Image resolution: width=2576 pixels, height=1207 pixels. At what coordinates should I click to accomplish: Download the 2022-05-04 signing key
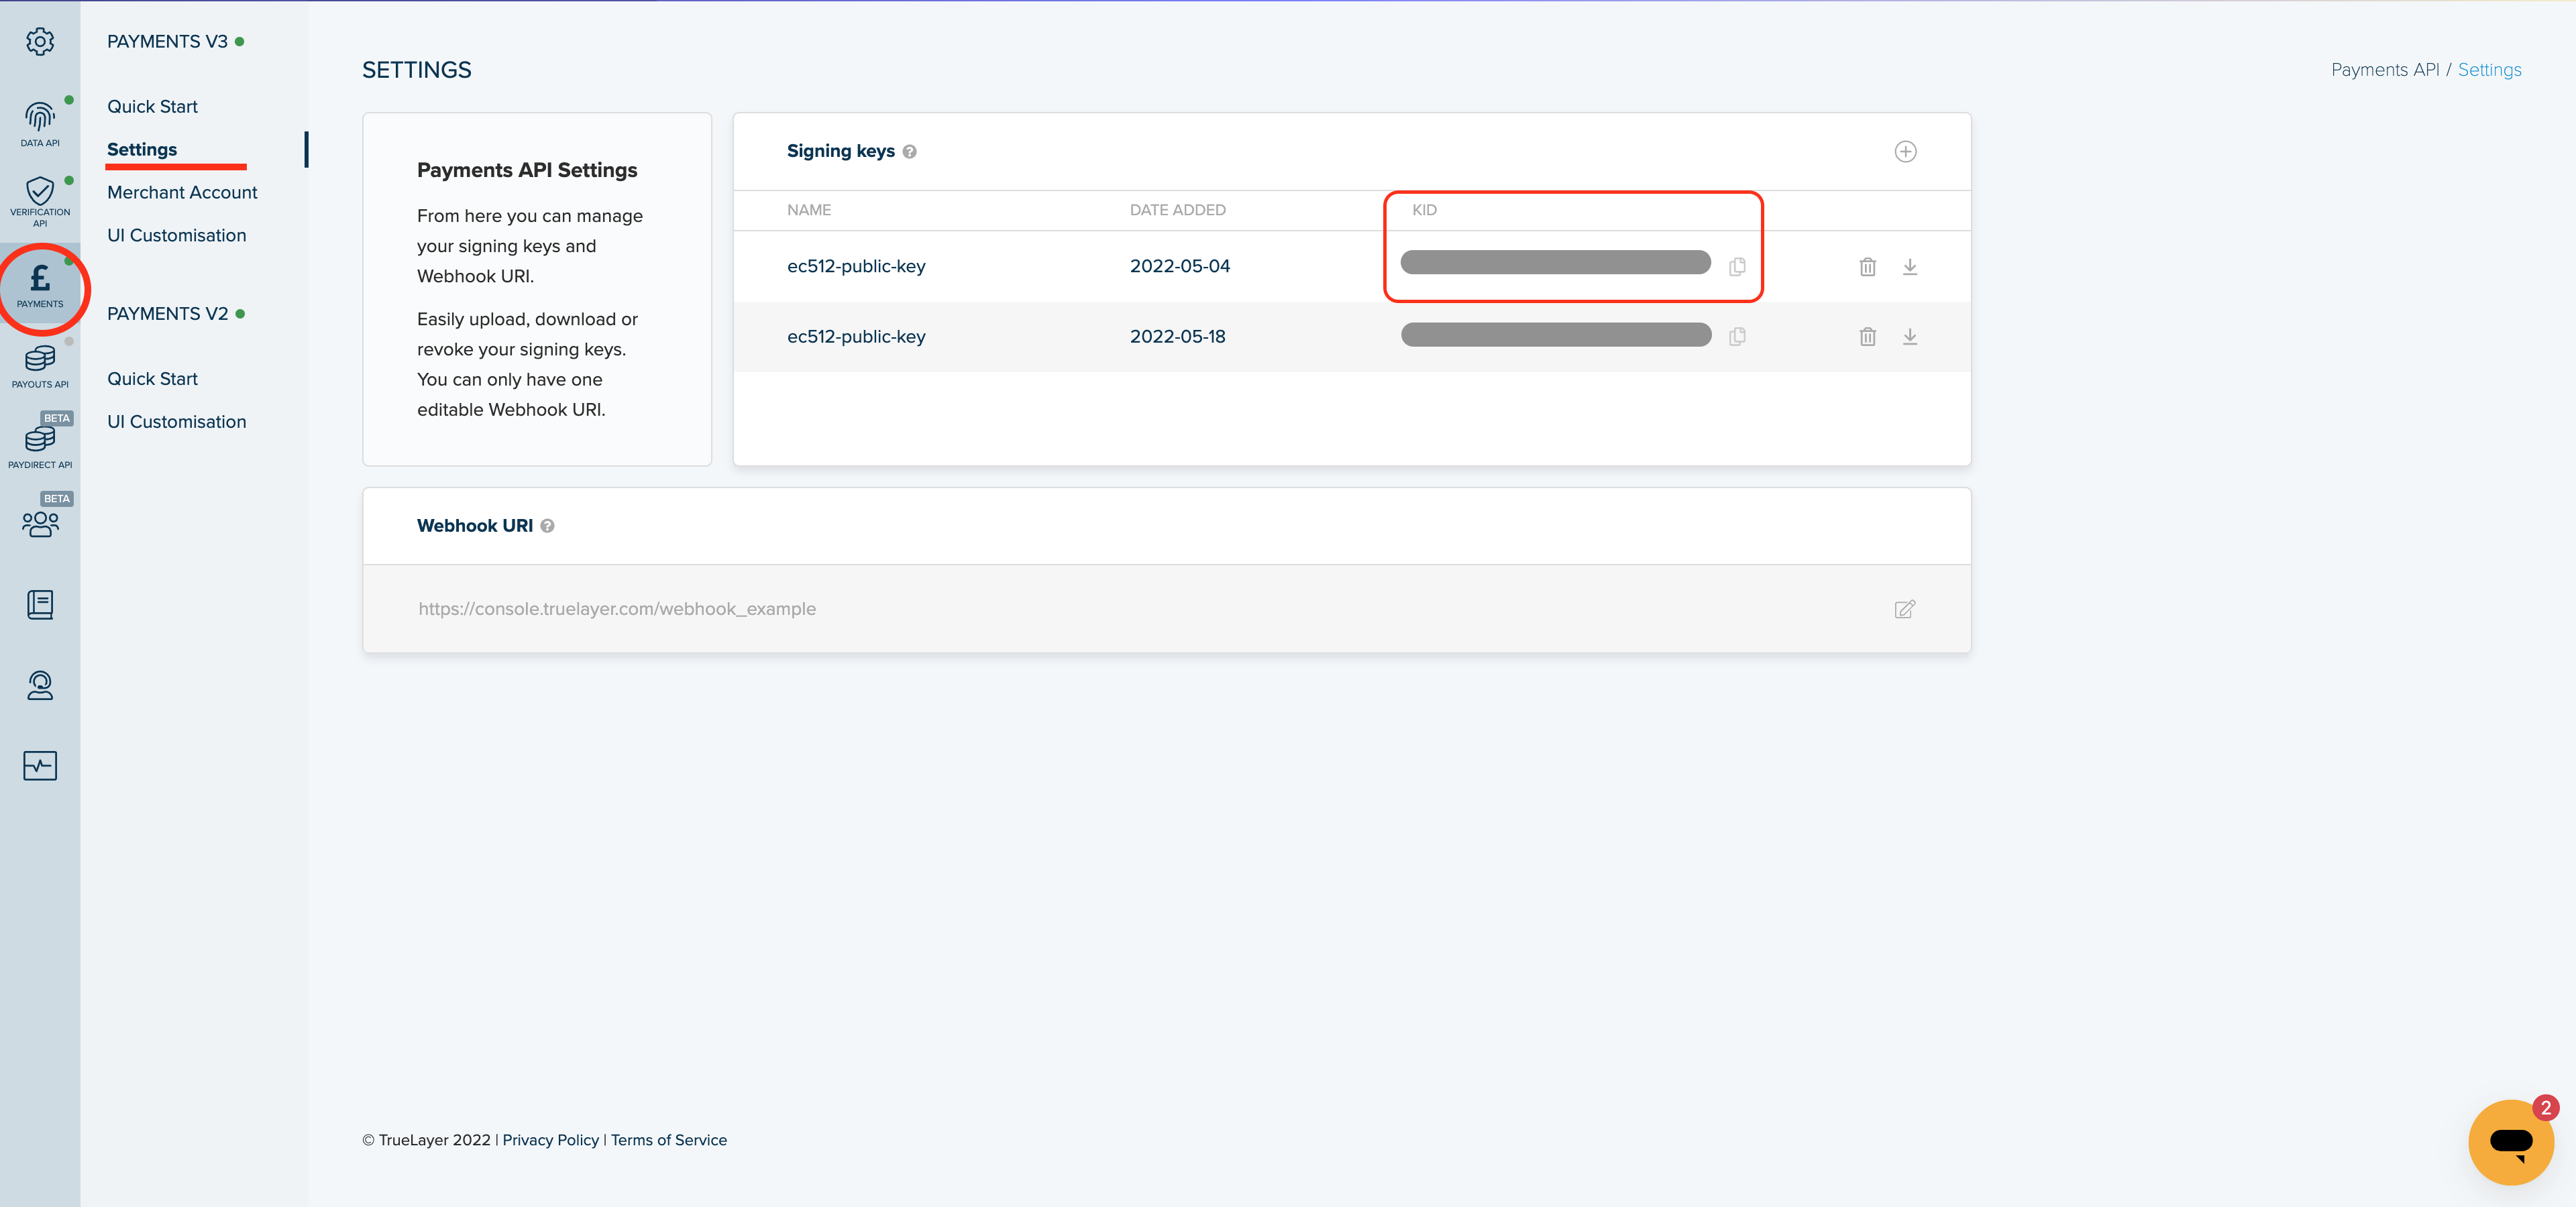coord(1909,267)
